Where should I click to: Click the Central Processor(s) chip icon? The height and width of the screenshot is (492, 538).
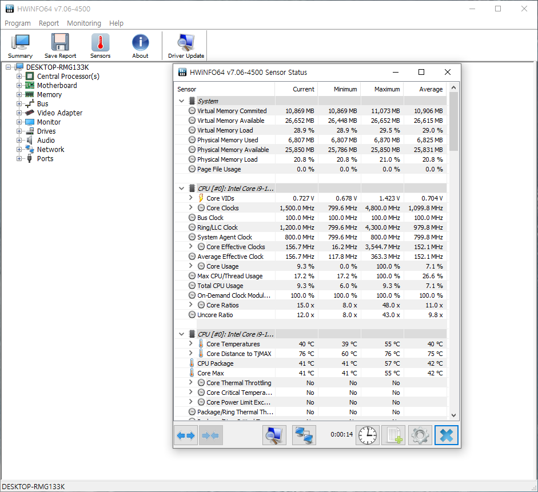point(30,76)
